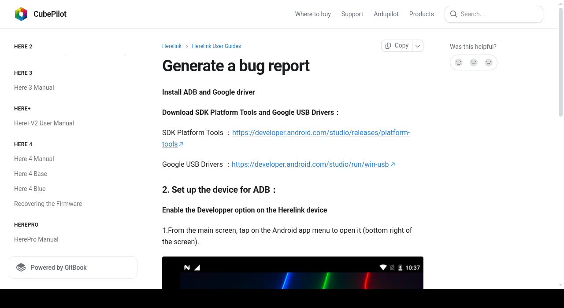Open Here 4 Blue in sidebar
The width and height of the screenshot is (564, 308).
tap(30, 189)
